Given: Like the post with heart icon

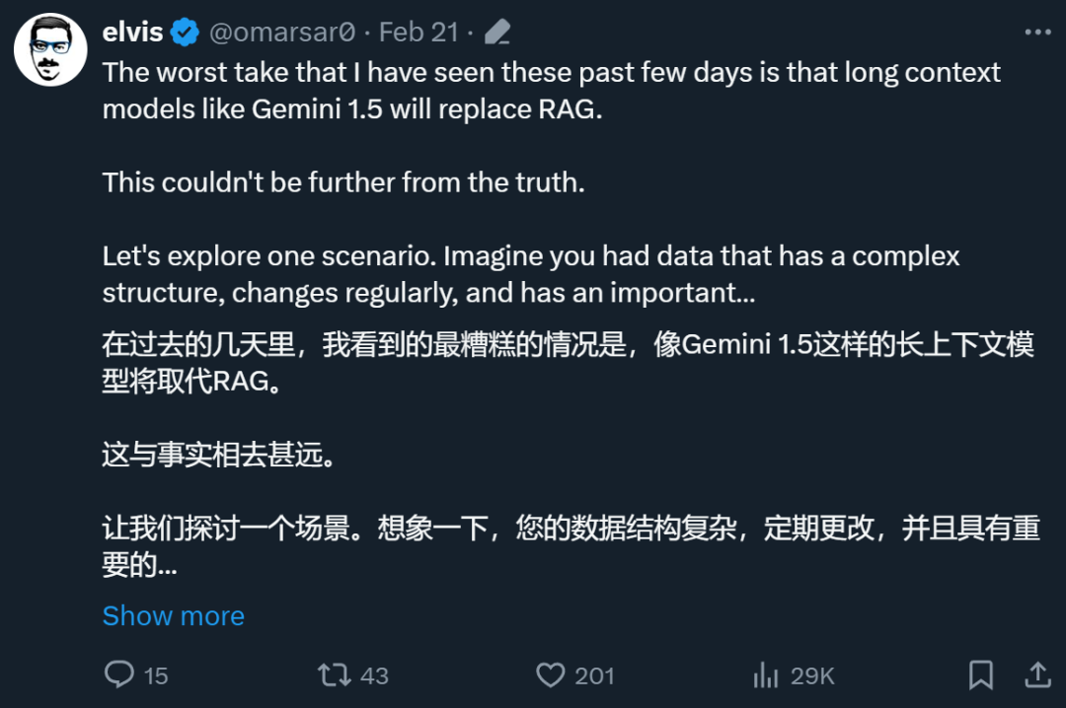Looking at the screenshot, I should tap(550, 674).
